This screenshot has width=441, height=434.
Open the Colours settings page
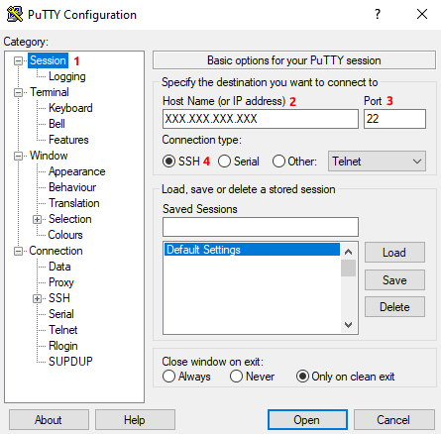click(65, 235)
